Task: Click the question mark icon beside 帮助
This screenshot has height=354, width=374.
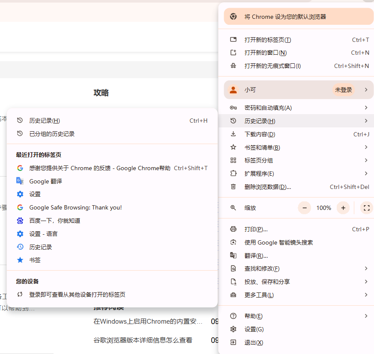Action: (x=233, y=316)
